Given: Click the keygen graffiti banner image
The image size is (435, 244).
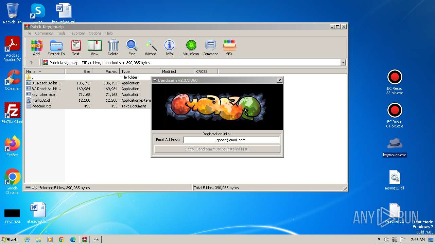Looking at the screenshot, I should pyautogui.click(x=217, y=107).
